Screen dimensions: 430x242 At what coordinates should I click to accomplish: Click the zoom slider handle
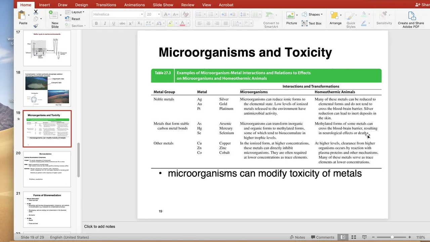tap(392, 237)
